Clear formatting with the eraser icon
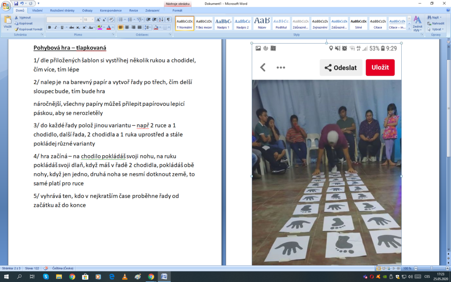This screenshot has height=282, width=451. coord(111,19)
